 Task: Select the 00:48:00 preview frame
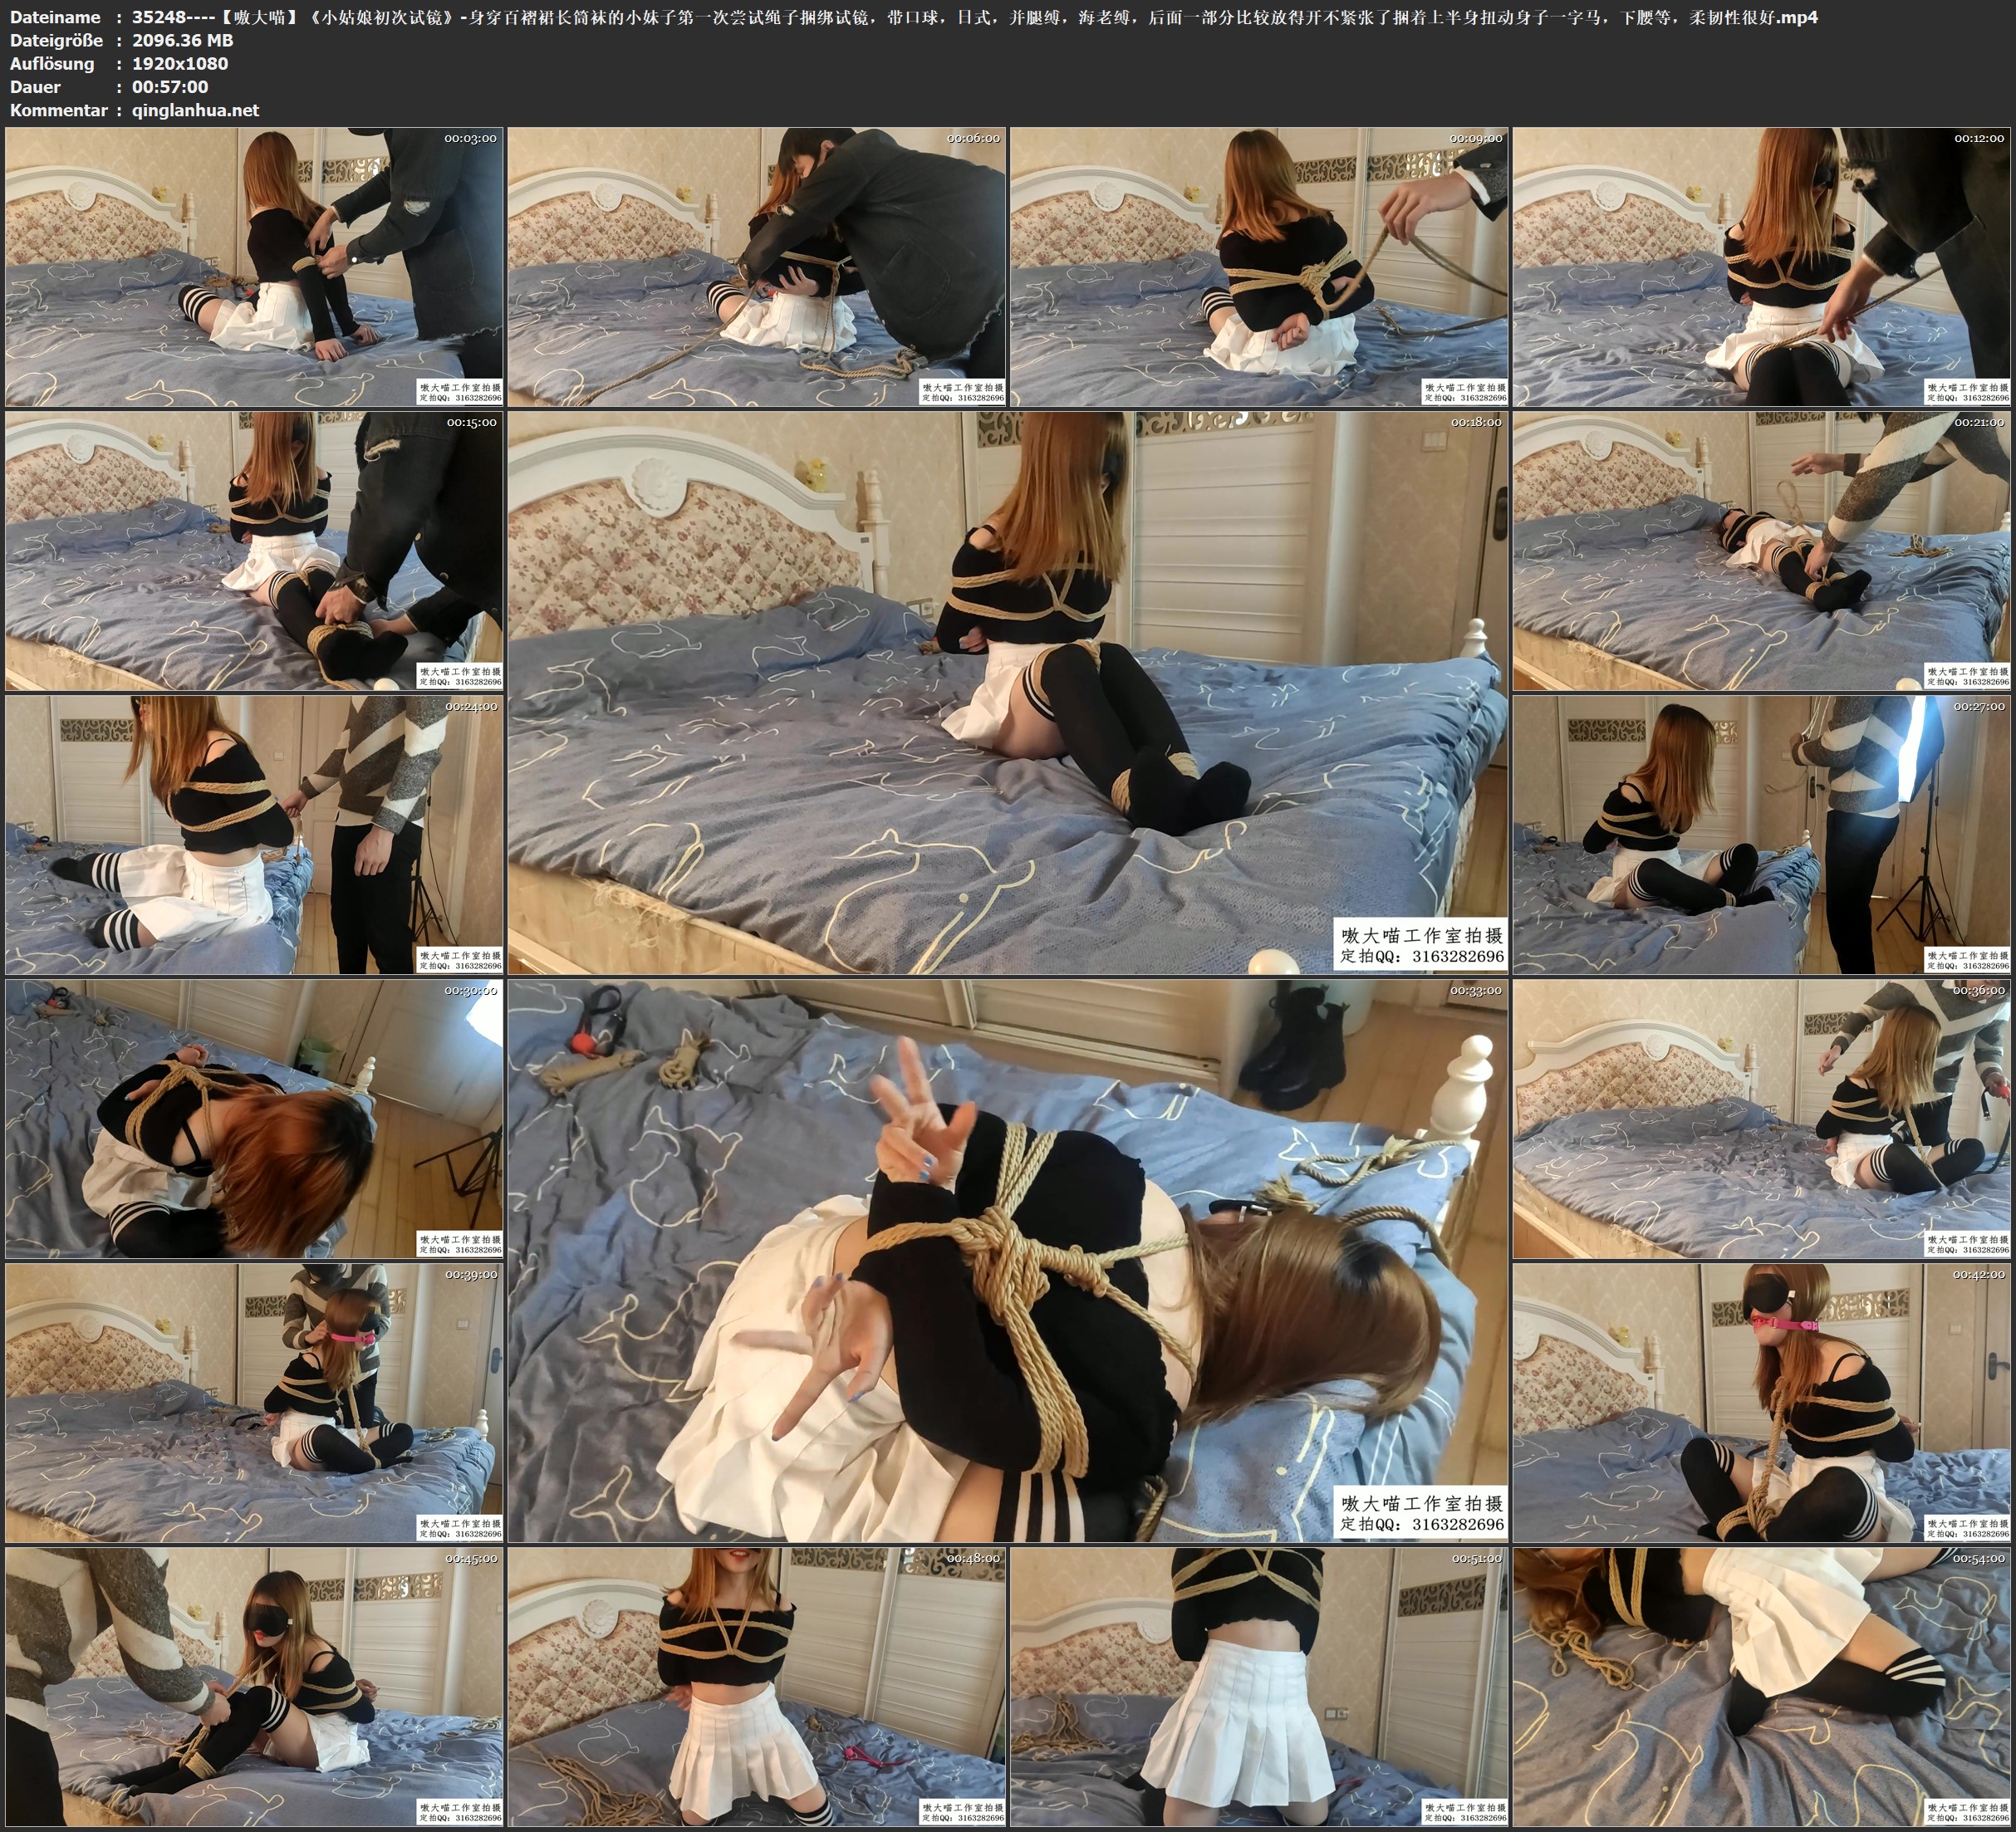click(756, 1686)
